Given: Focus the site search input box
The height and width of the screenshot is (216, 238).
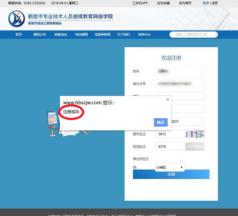Looking at the screenshot, I should click(x=191, y=35).
